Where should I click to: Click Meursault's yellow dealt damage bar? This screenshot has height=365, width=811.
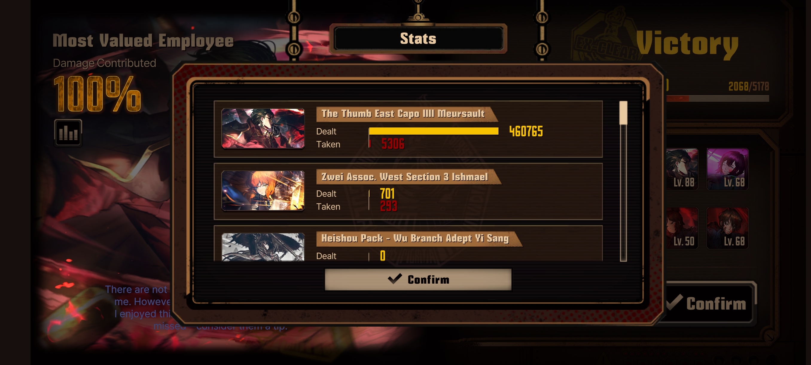coord(434,131)
